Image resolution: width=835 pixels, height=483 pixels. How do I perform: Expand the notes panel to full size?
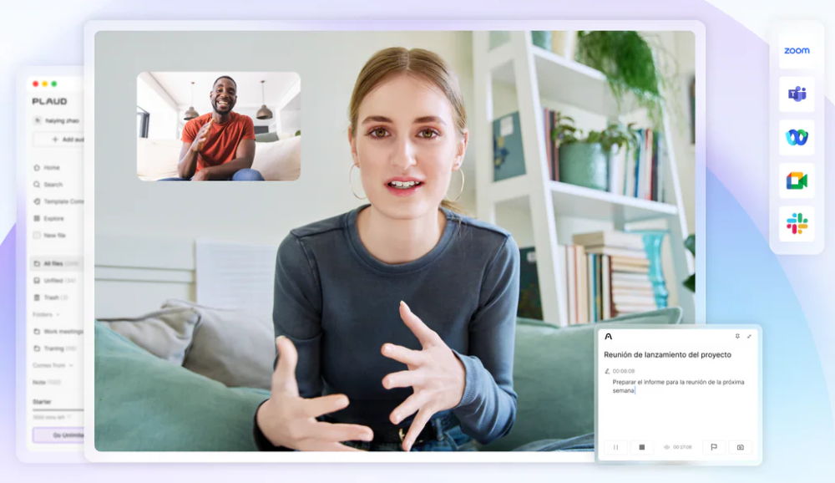[749, 336]
